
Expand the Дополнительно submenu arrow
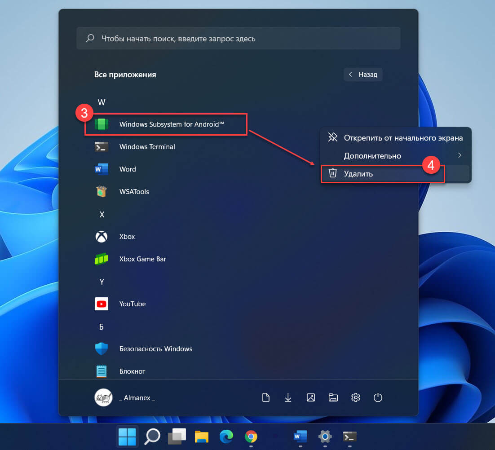click(x=460, y=155)
